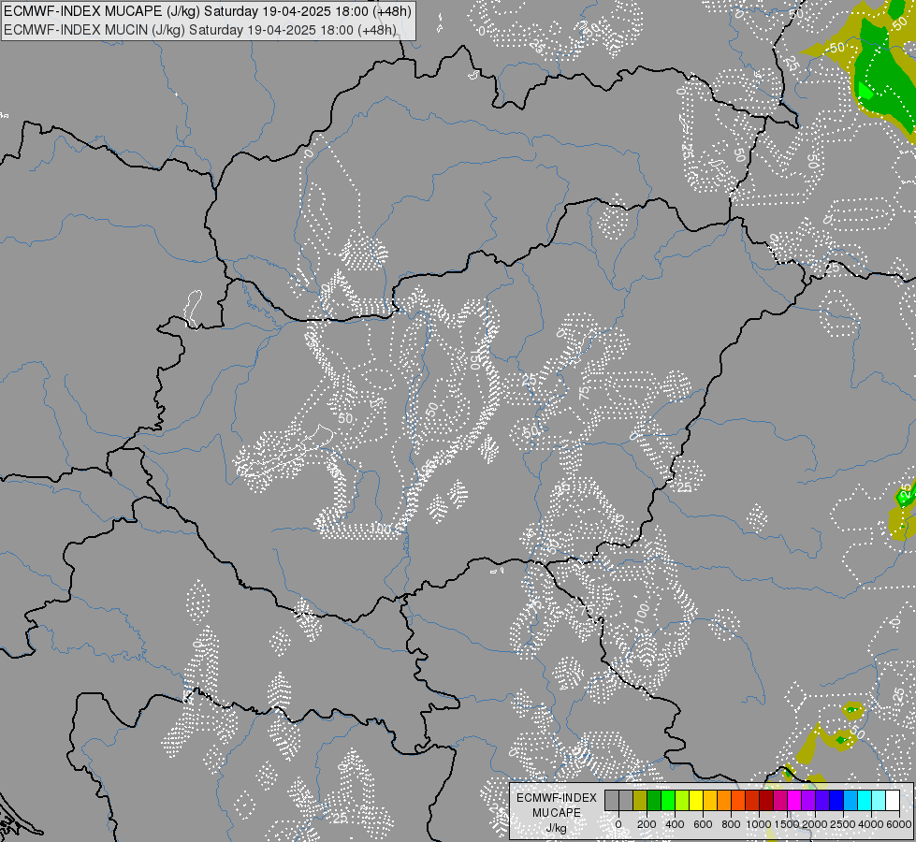Select the pure yellow swatch before 600
The width and height of the screenshot is (916, 842).
(x=696, y=800)
